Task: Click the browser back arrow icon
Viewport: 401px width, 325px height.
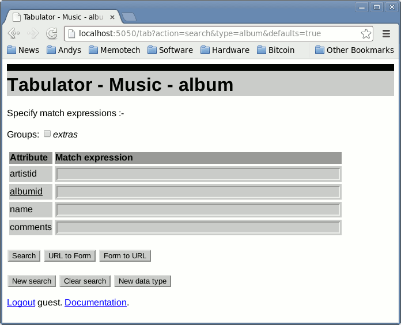Action: pos(14,33)
